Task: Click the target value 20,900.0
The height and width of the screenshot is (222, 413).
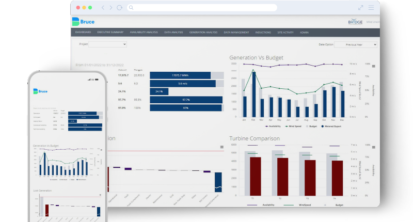Action: point(139,75)
